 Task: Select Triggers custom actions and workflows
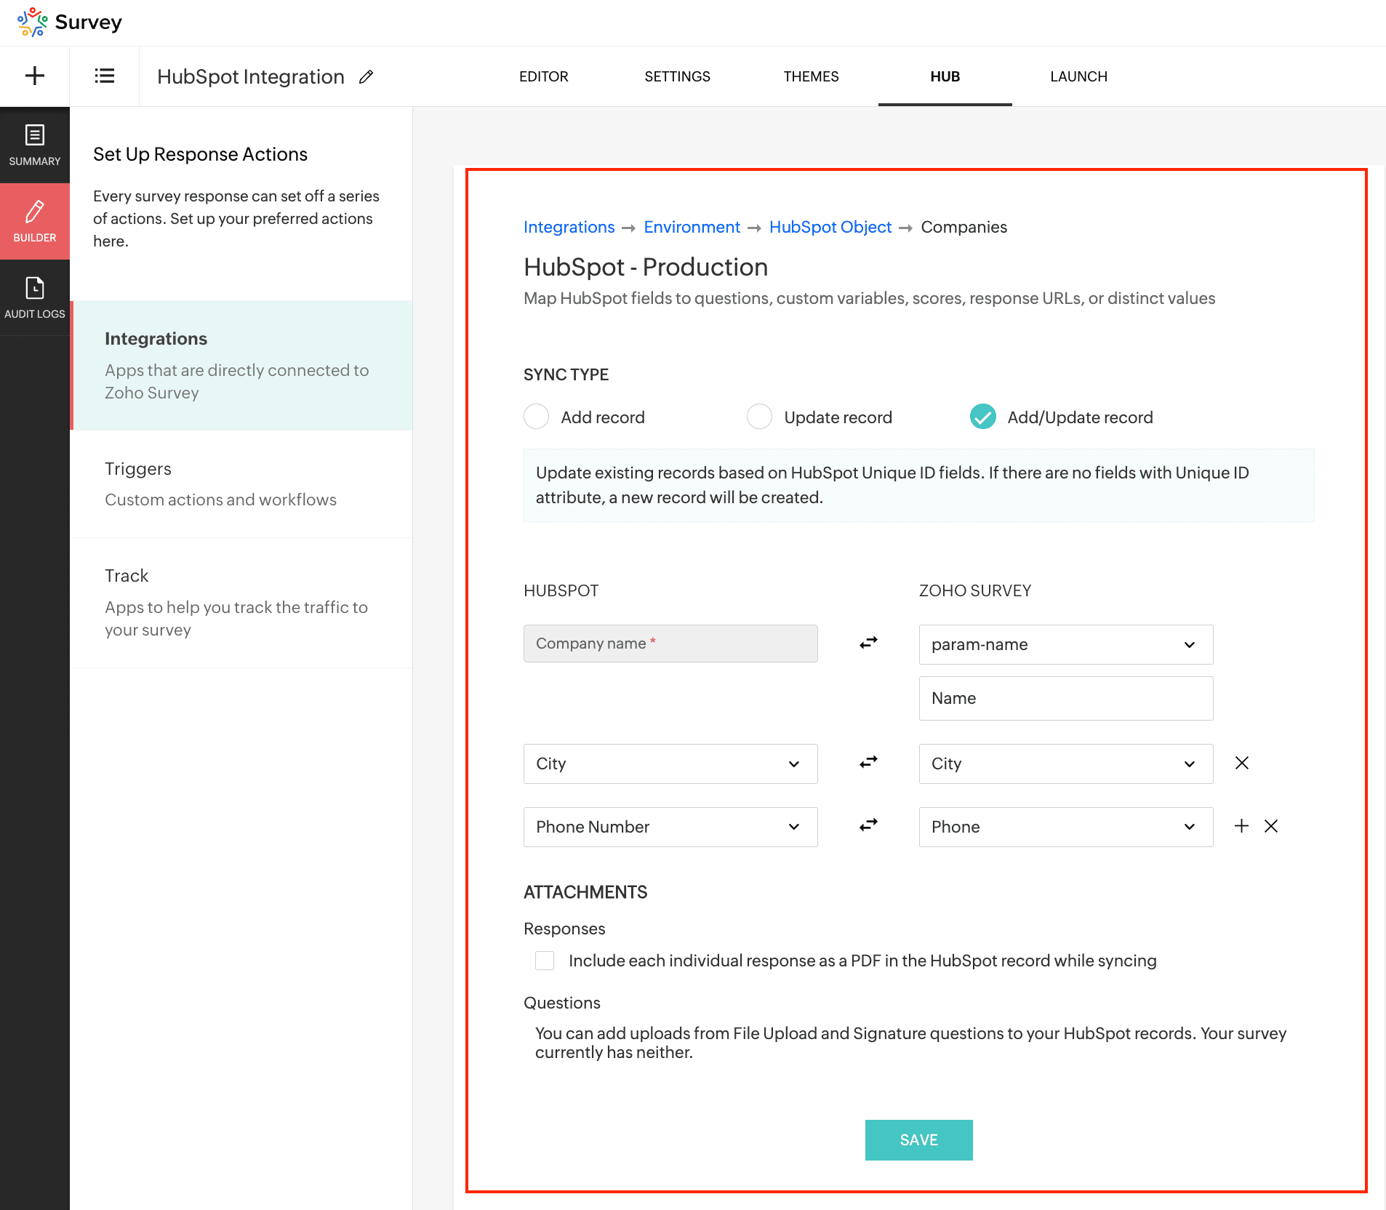[x=241, y=484]
